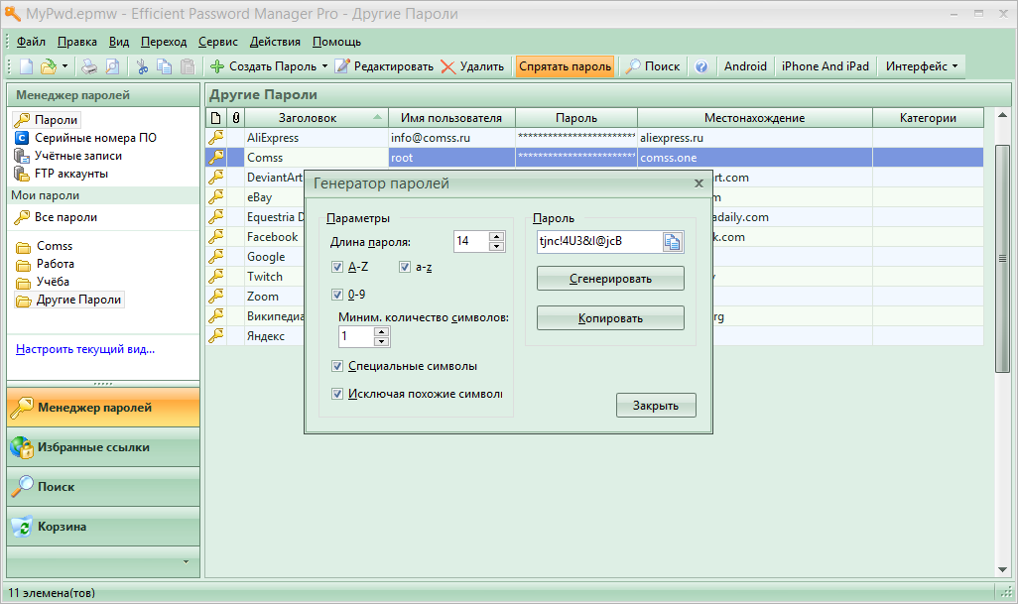The width and height of the screenshot is (1018, 604).
Task: Open the Учёба folder
Action: coord(43,282)
